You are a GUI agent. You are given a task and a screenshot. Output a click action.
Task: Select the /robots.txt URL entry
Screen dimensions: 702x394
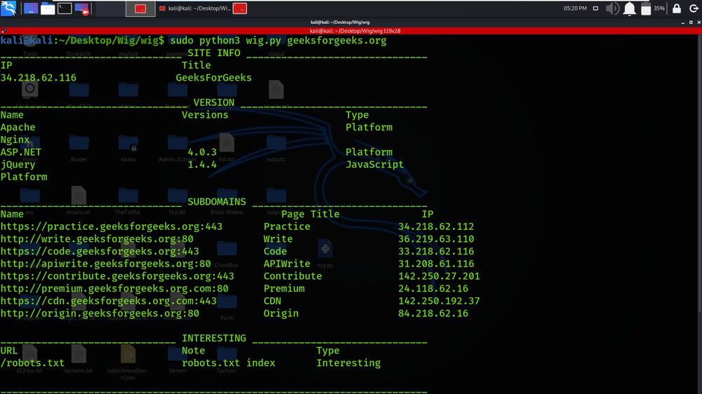[32, 363]
